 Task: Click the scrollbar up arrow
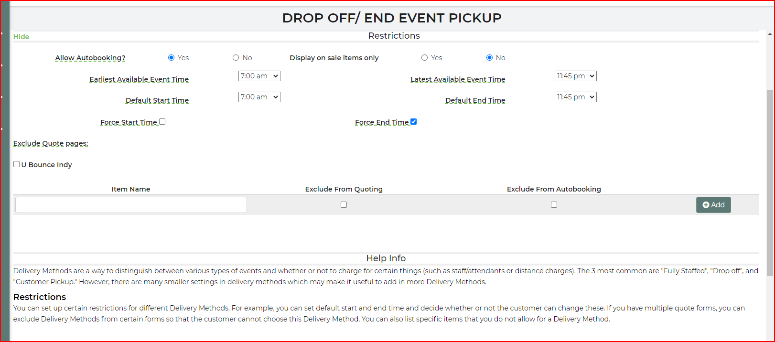(x=769, y=34)
